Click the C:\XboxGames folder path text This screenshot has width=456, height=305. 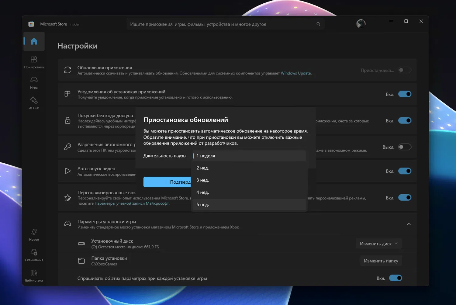(x=104, y=264)
